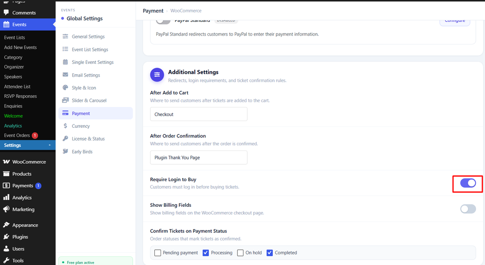This screenshot has width=485, height=265.
Task: Click the Early Birds bird icon
Action: pyautogui.click(x=65, y=151)
